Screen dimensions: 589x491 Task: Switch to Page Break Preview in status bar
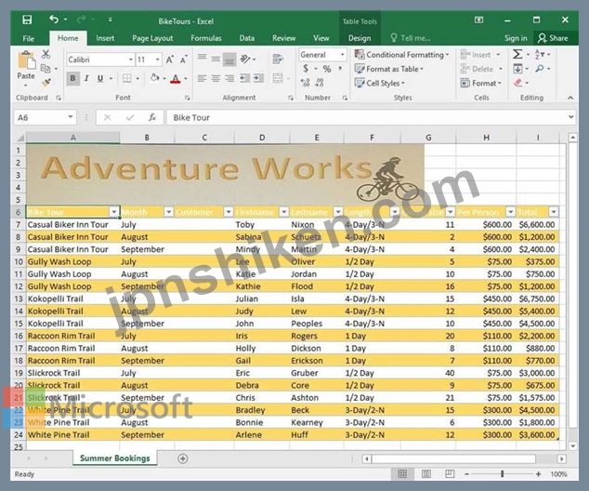click(x=450, y=473)
